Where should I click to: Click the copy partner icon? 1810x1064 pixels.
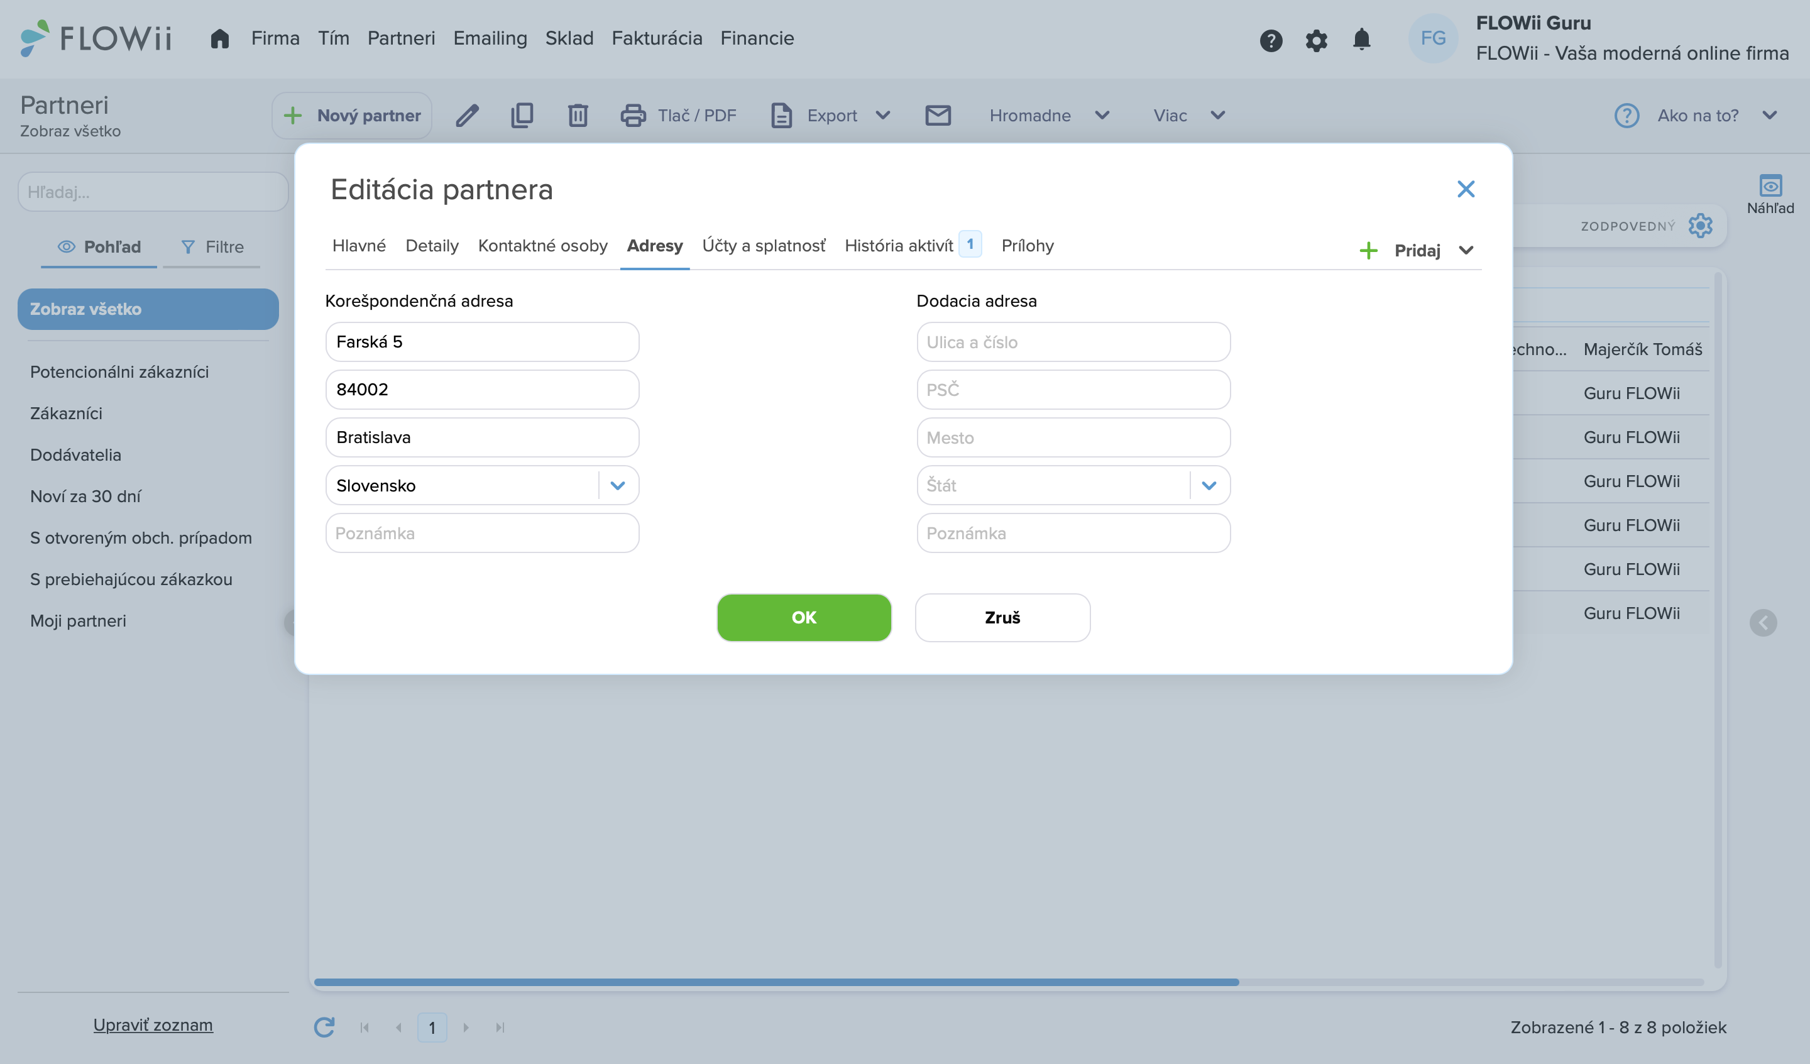522,115
